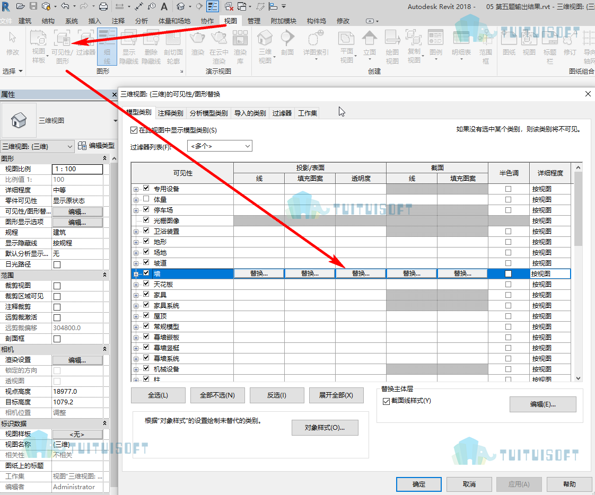Open the 工作集 tab
The image size is (595, 495).
(x=308, y=113)
